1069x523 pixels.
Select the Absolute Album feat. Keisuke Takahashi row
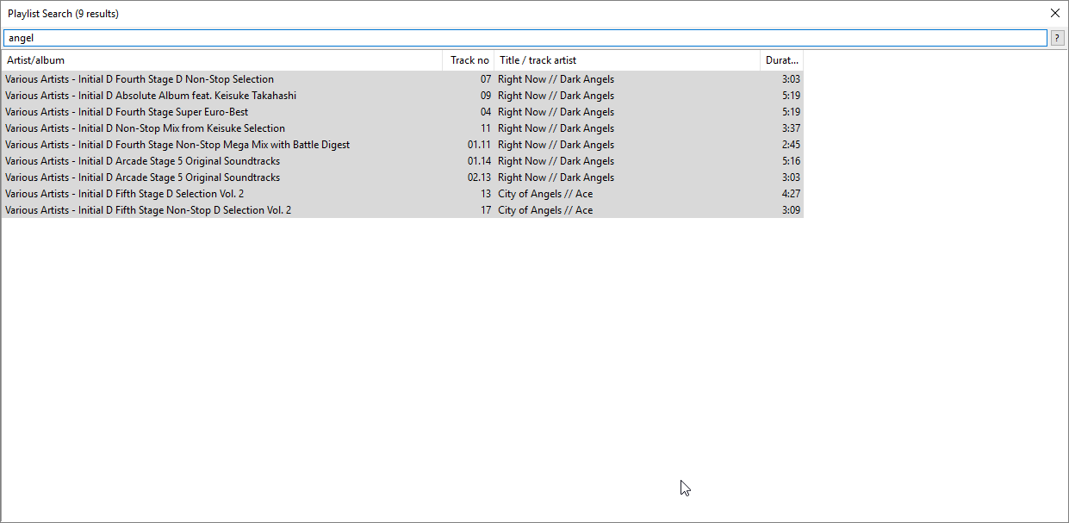point(402,96)
